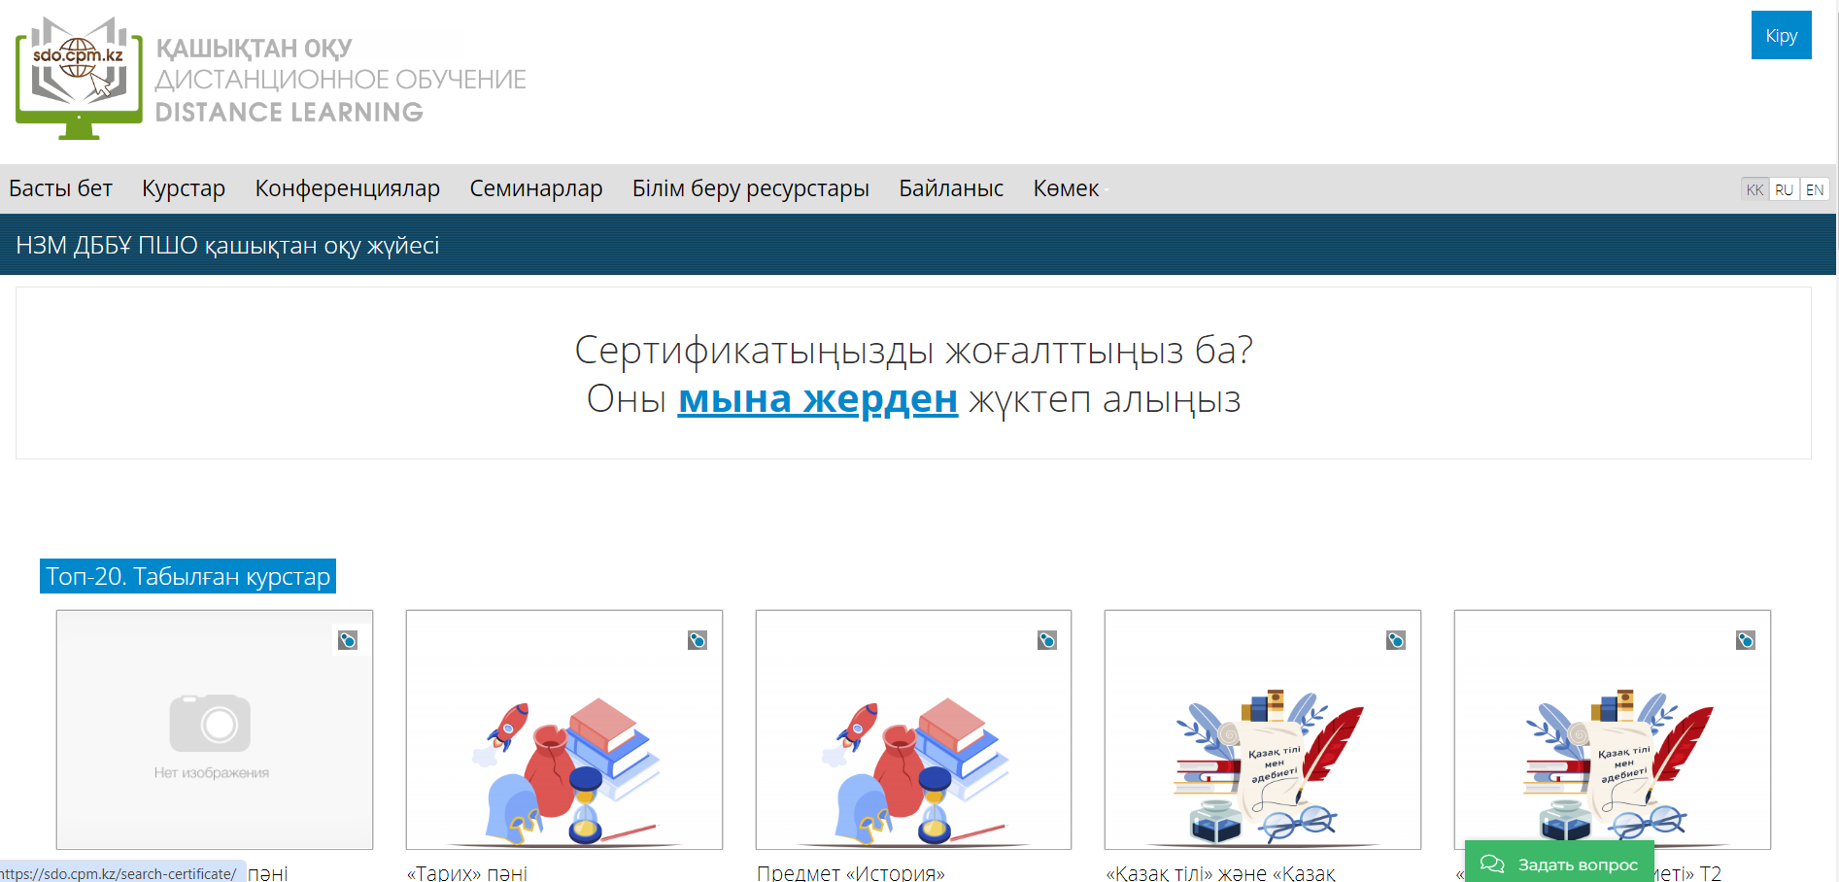1839x882 pixels.
Task: Open Білім беру ресурстары menu
Action: click(751, 188)
